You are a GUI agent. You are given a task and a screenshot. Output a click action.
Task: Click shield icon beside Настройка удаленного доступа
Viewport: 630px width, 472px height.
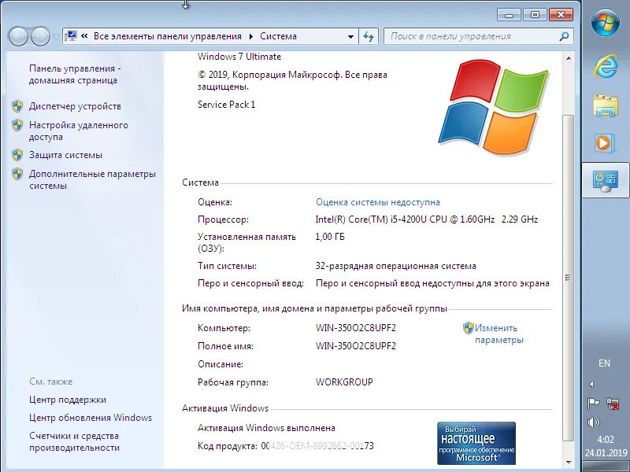click(x=17, y=125)
